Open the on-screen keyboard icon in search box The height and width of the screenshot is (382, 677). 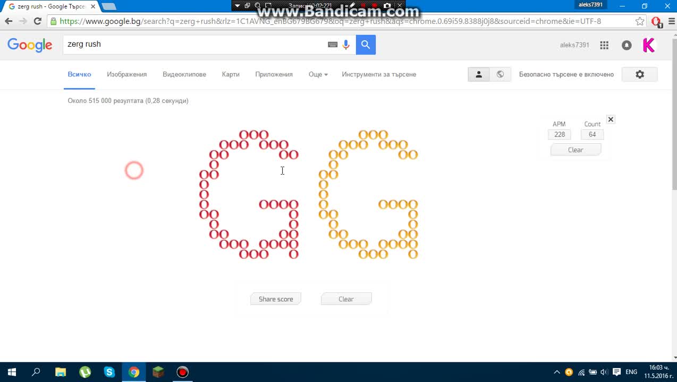click(333, 45)
